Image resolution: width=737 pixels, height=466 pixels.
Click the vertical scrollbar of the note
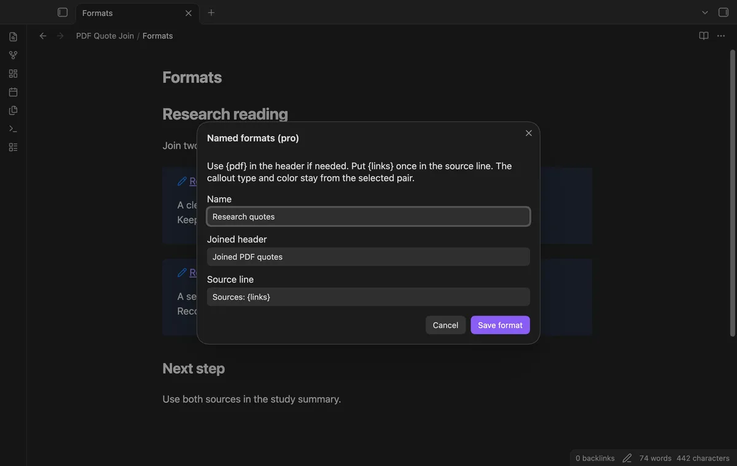click(732, 193)
